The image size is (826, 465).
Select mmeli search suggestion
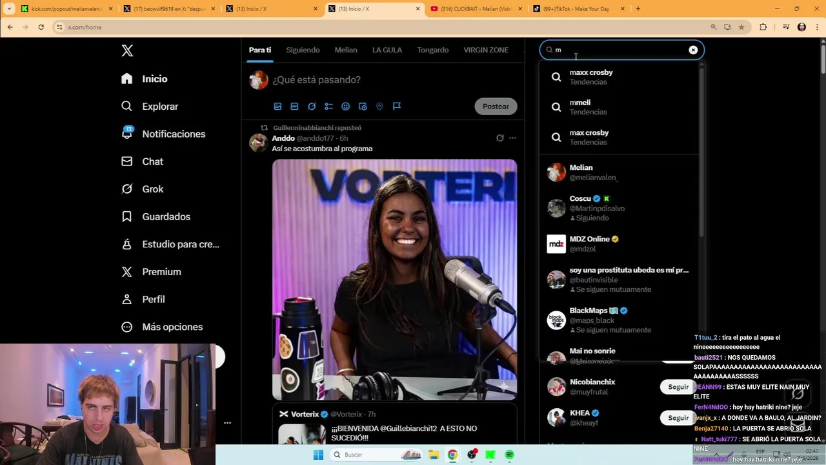(619, 107)
